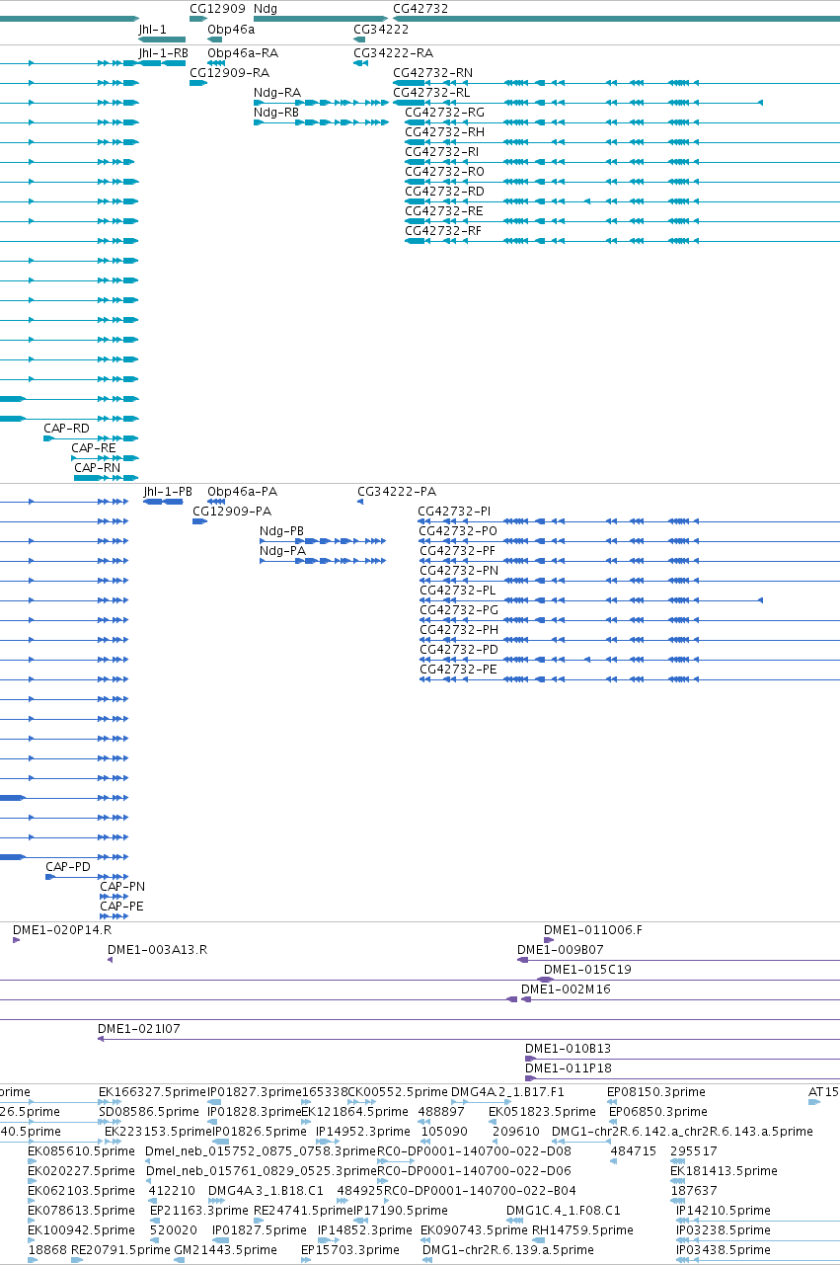
Task: Click transcript CG42732-RG
Action: (445, 113)
